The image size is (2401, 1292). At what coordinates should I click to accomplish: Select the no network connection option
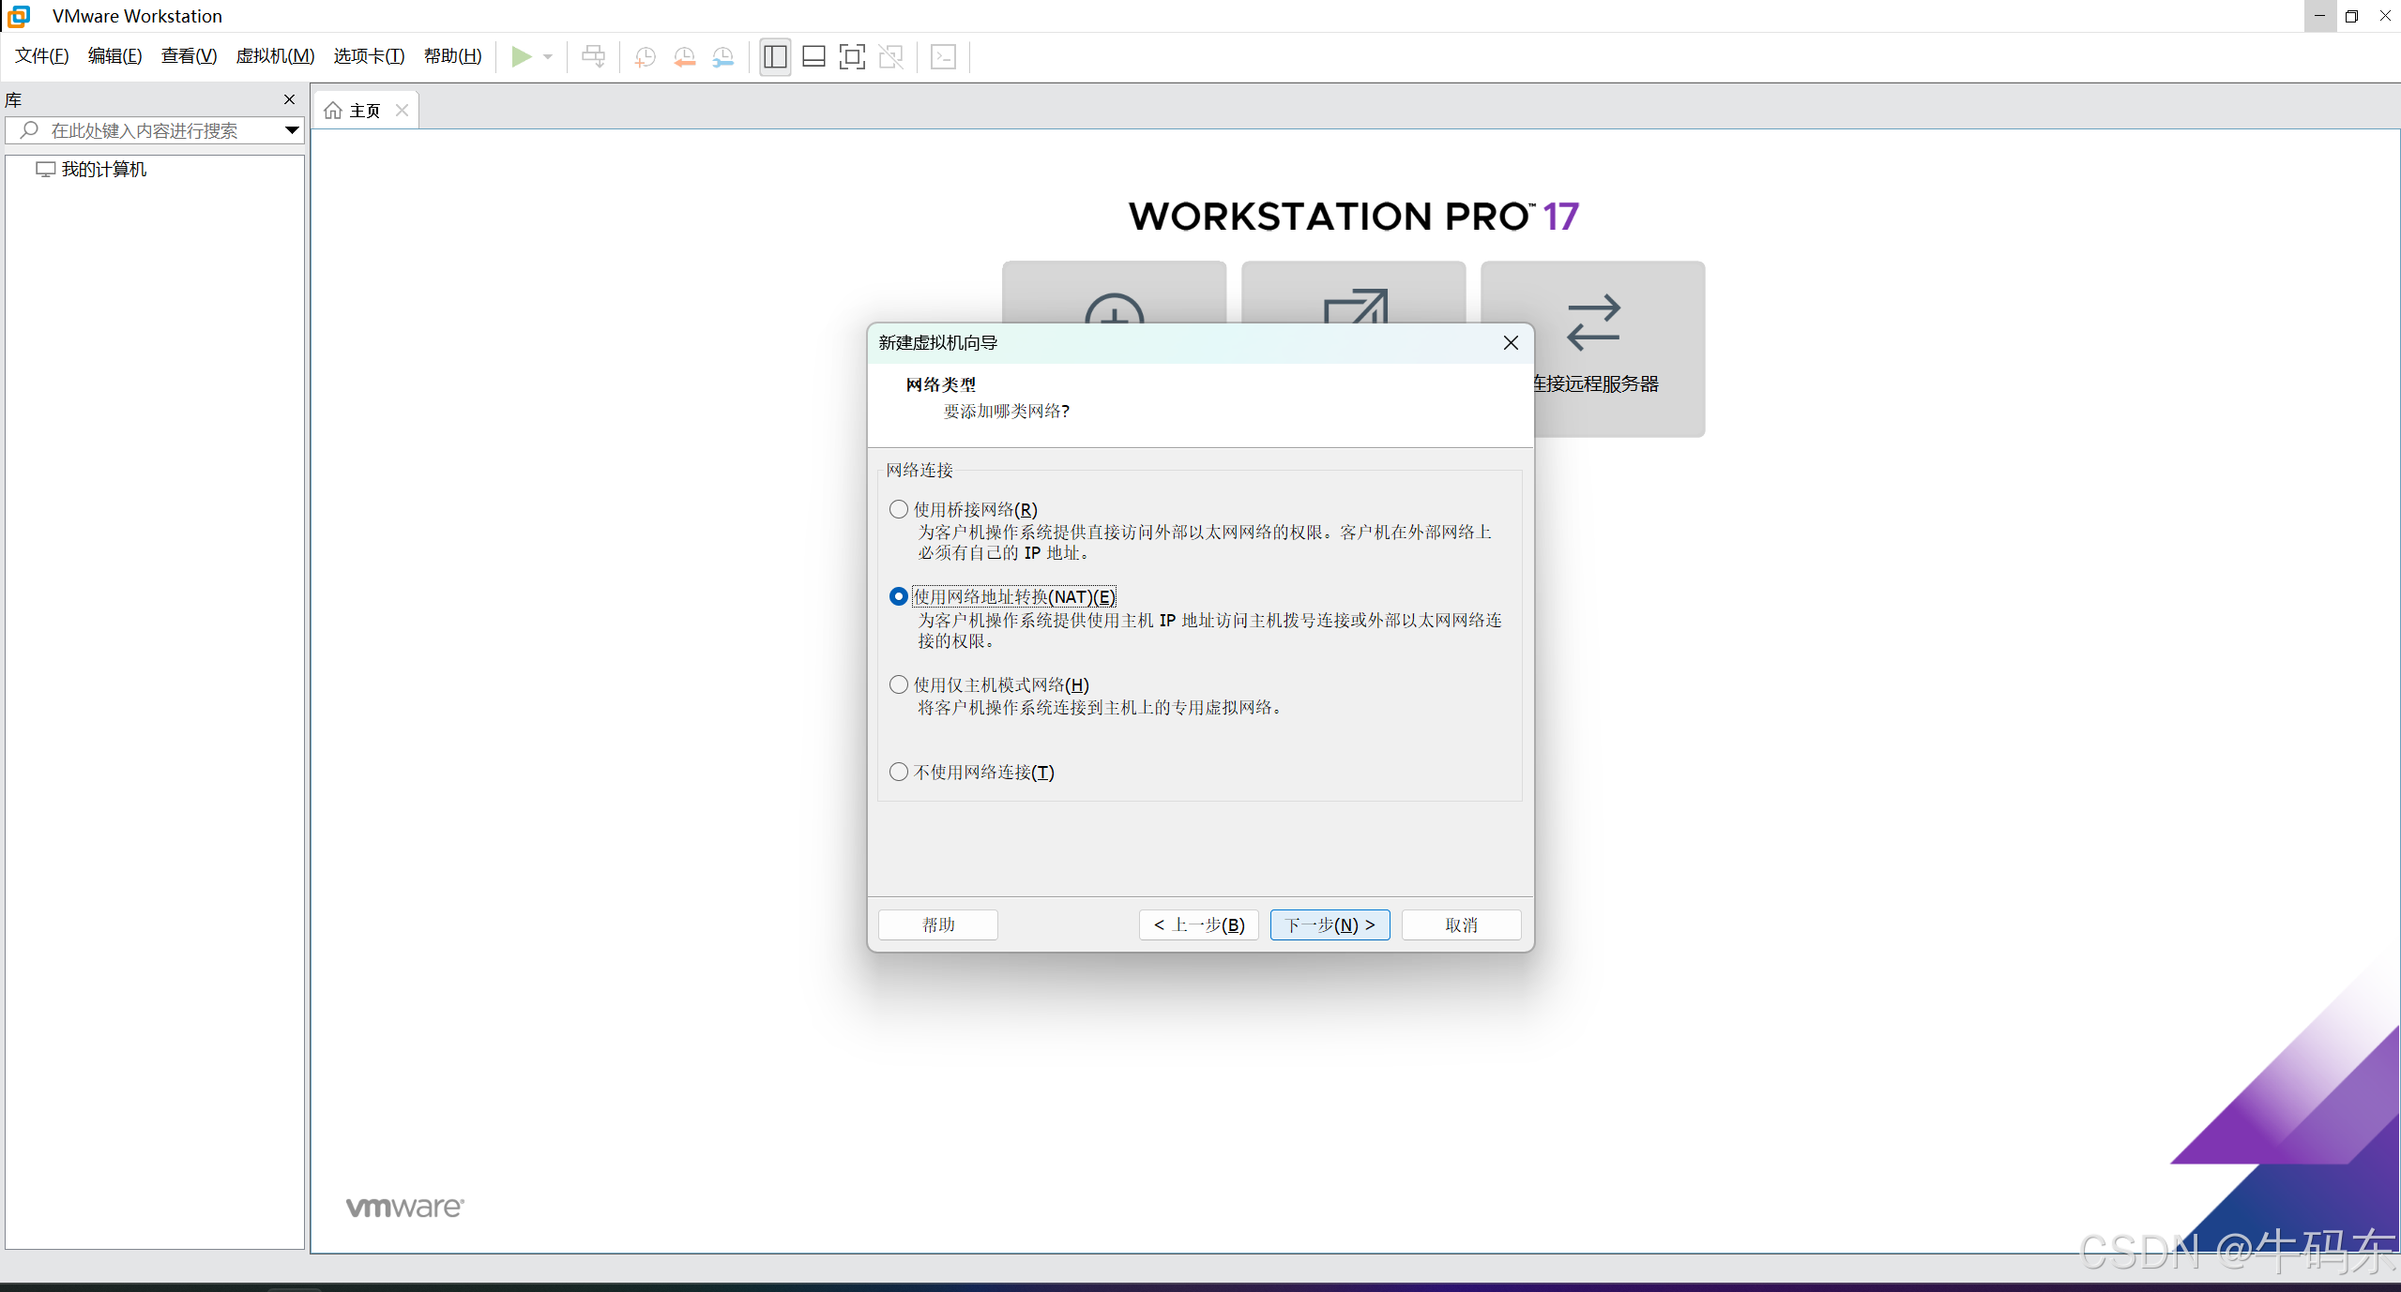tap(899, 772)
